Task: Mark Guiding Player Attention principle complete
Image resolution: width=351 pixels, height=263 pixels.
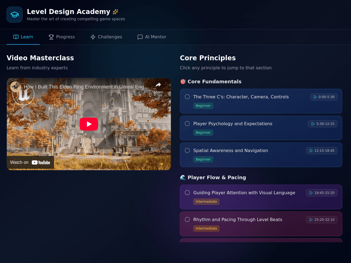Action: (187, 193)
